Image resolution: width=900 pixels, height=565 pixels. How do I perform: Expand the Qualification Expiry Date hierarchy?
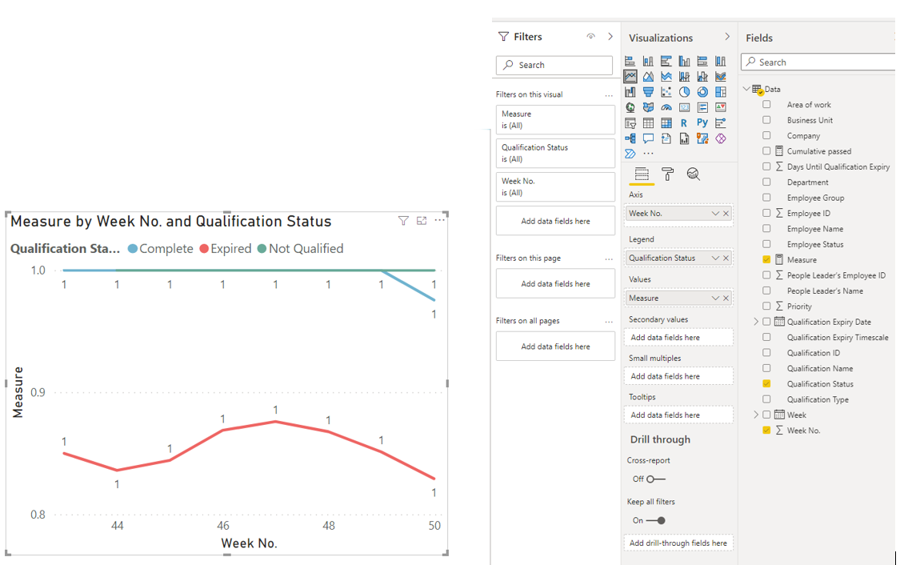coord(756,322)
